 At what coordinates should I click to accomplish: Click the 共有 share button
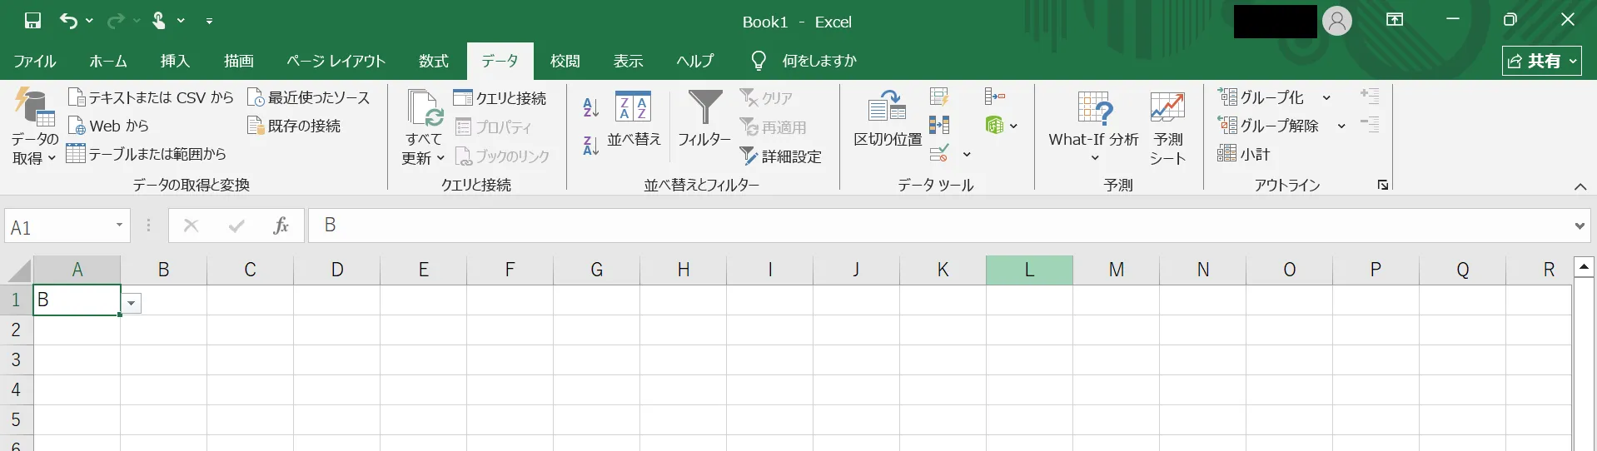[x=1541, y=61]
